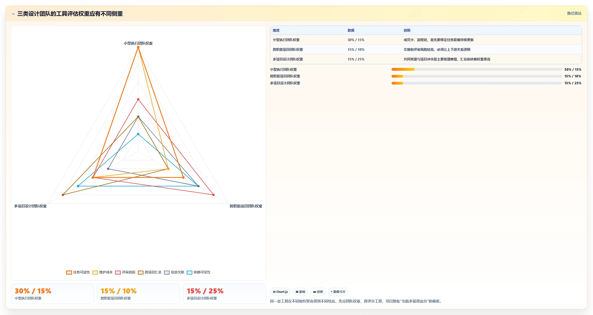The image size is (593, 315).
Task: Select table cell 多项目设计团队权重
Action: 288,59
